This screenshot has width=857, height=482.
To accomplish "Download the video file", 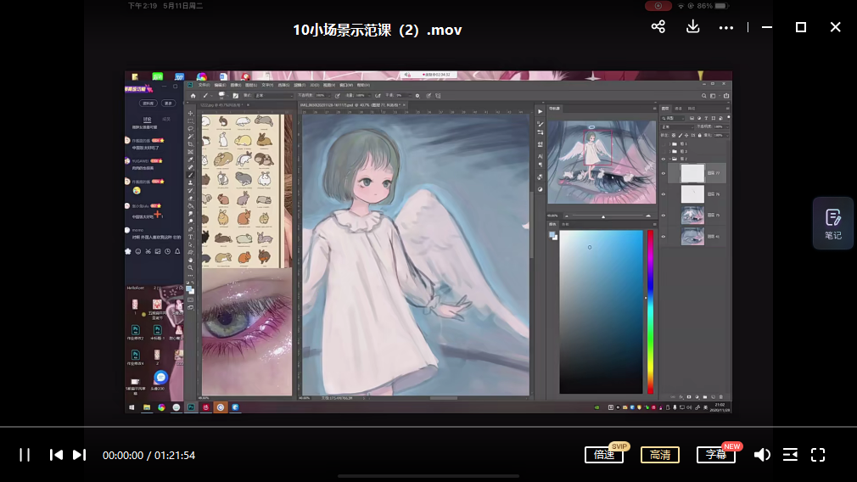I will point(693,27).
